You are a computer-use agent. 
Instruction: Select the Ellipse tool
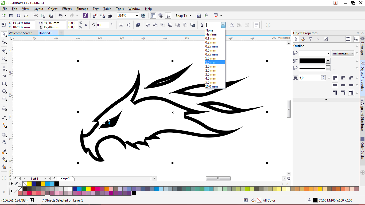4,91
